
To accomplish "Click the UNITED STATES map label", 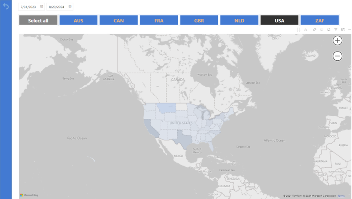I will pos(181,123).
